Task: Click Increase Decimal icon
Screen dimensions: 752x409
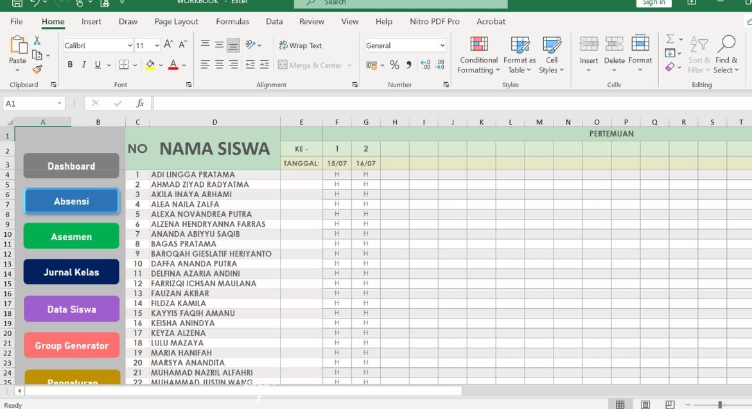Action: pyautogui.click(x=425, y=65)
